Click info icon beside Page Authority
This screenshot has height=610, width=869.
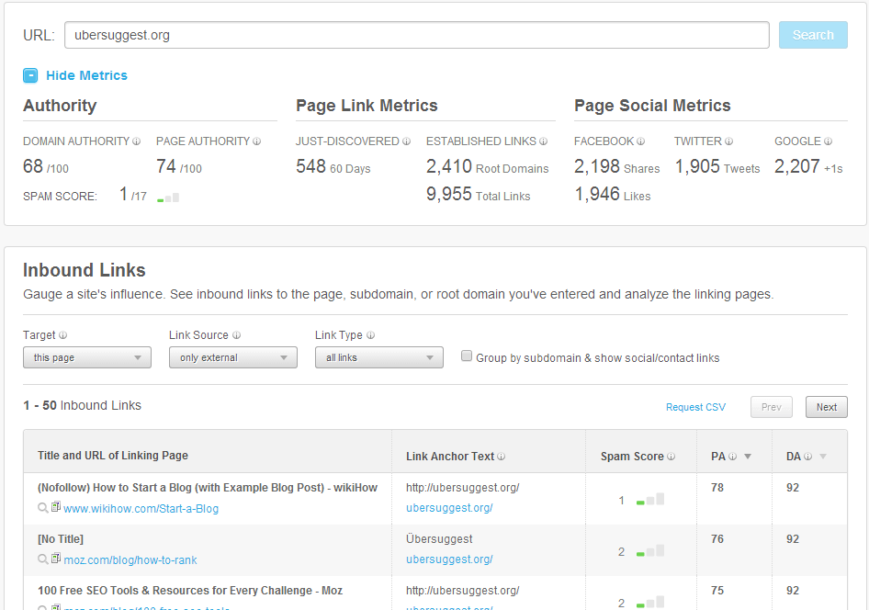[x=257, y=141]
